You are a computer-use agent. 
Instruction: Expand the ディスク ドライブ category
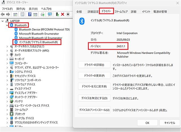click(x=7, y=89)
